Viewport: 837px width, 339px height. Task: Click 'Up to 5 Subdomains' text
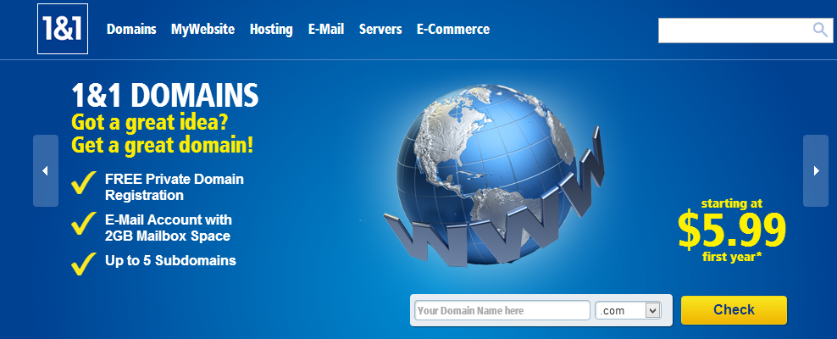170,260
